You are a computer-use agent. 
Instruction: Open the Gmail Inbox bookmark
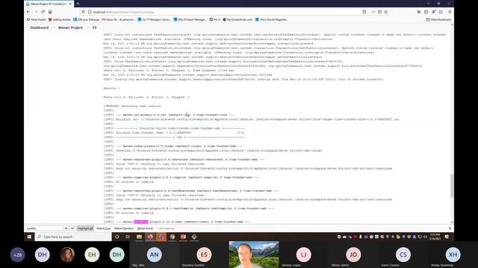click(x=118, y=19)
